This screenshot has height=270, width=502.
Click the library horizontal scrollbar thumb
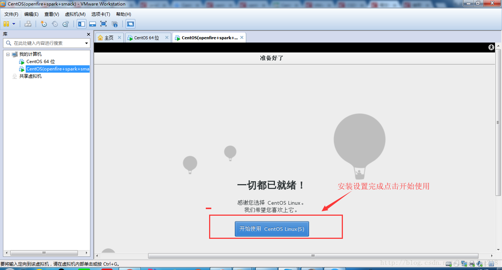pos(44,253)
